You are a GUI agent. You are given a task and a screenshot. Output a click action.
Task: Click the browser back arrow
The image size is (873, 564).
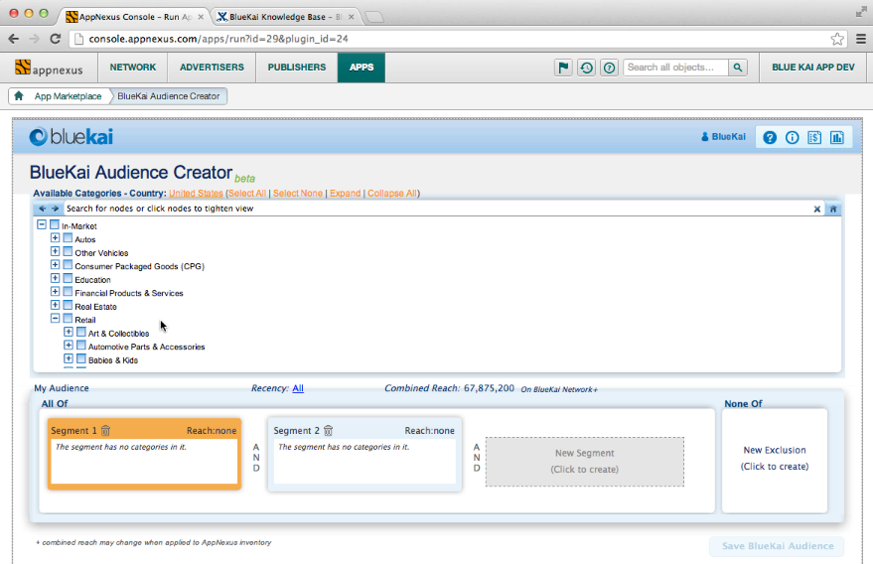[x=13, y=39]
